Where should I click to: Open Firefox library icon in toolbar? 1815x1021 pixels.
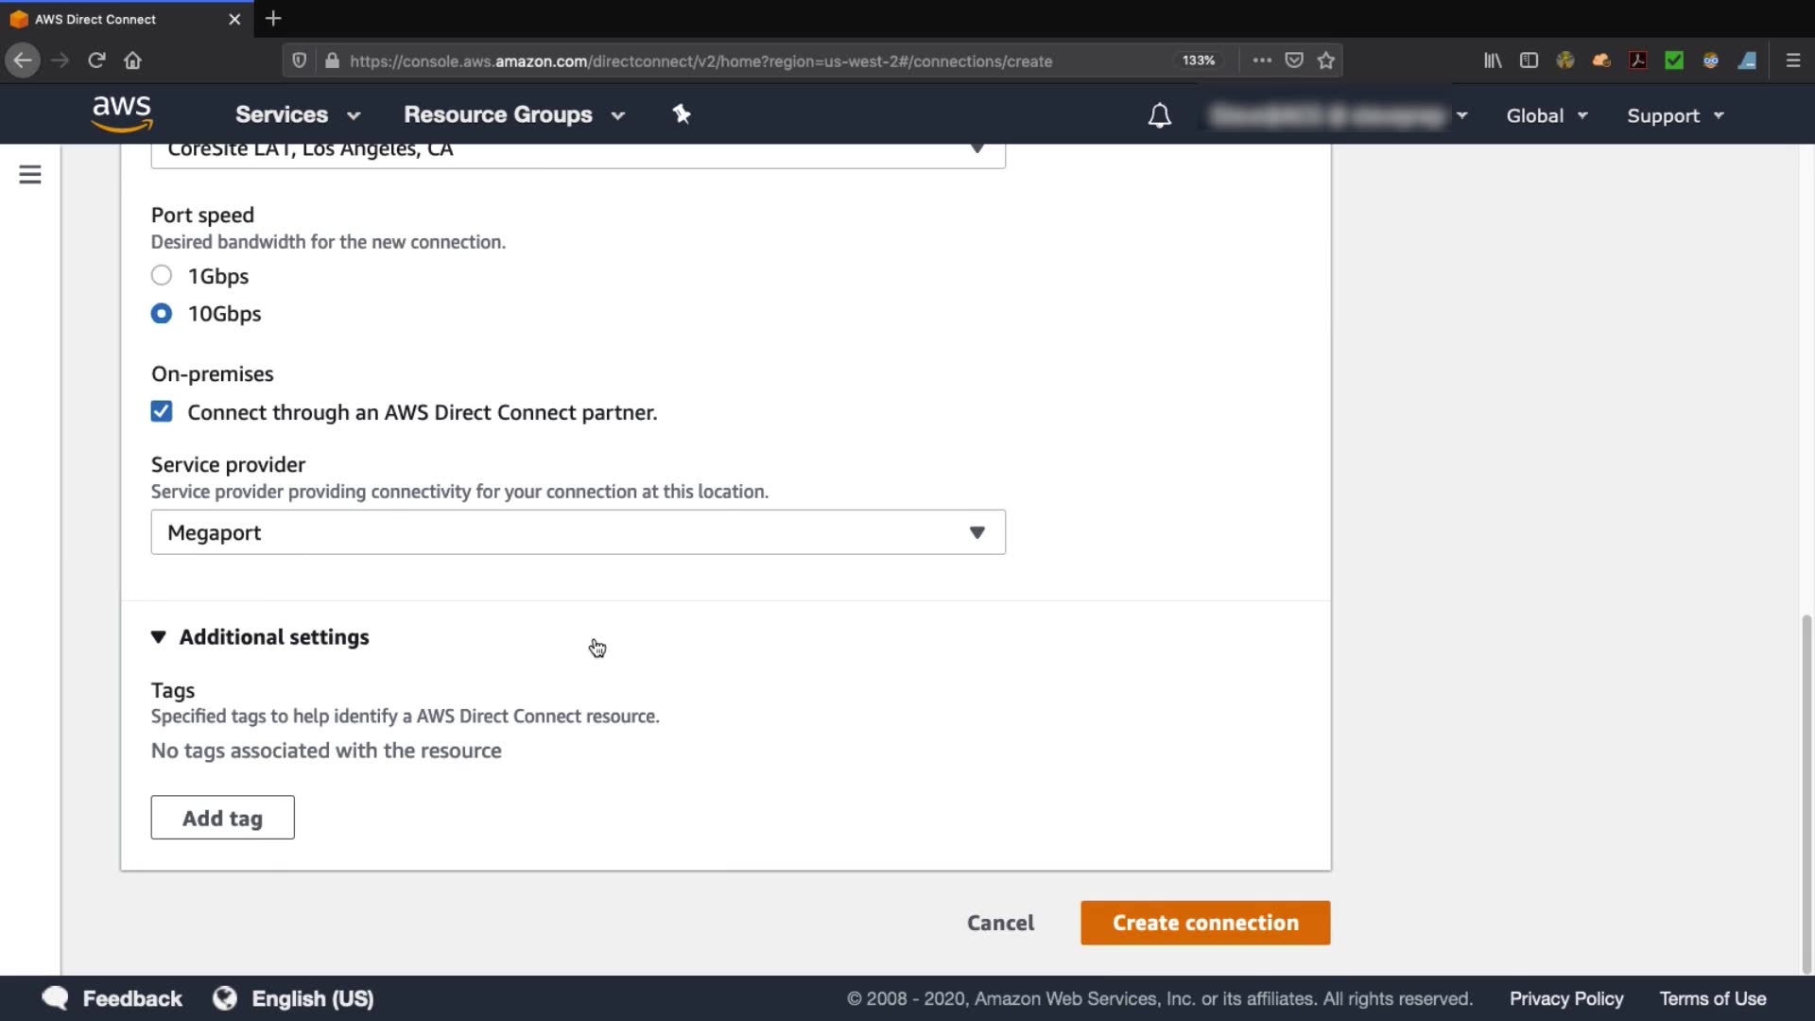[1493, 61]
